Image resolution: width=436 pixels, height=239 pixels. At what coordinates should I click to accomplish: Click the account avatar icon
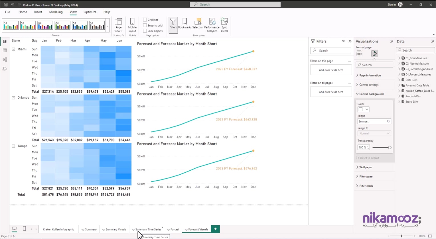tap(400, 5)
